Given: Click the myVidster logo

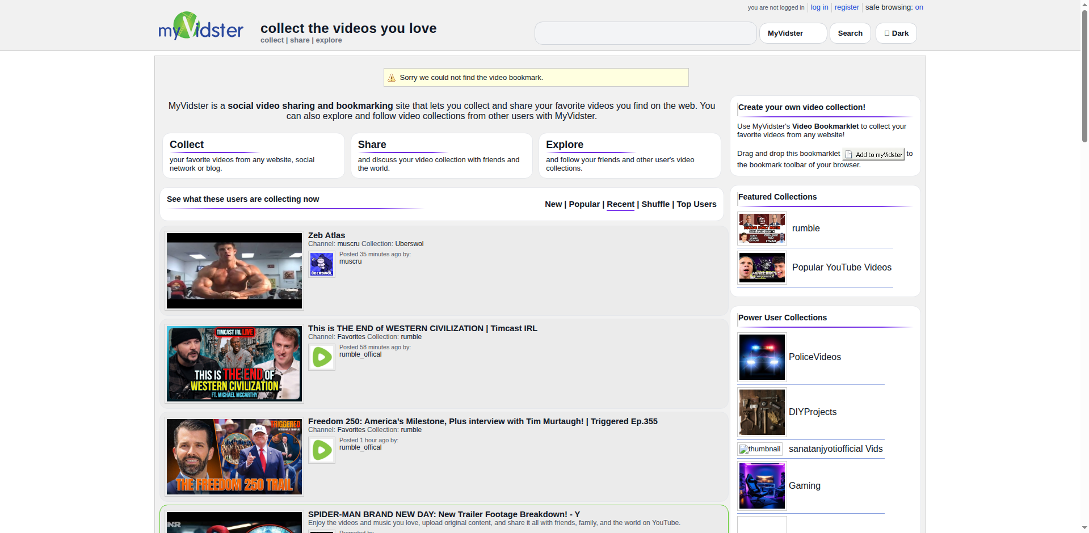Looking at the screenshot, I should point(201,26).
